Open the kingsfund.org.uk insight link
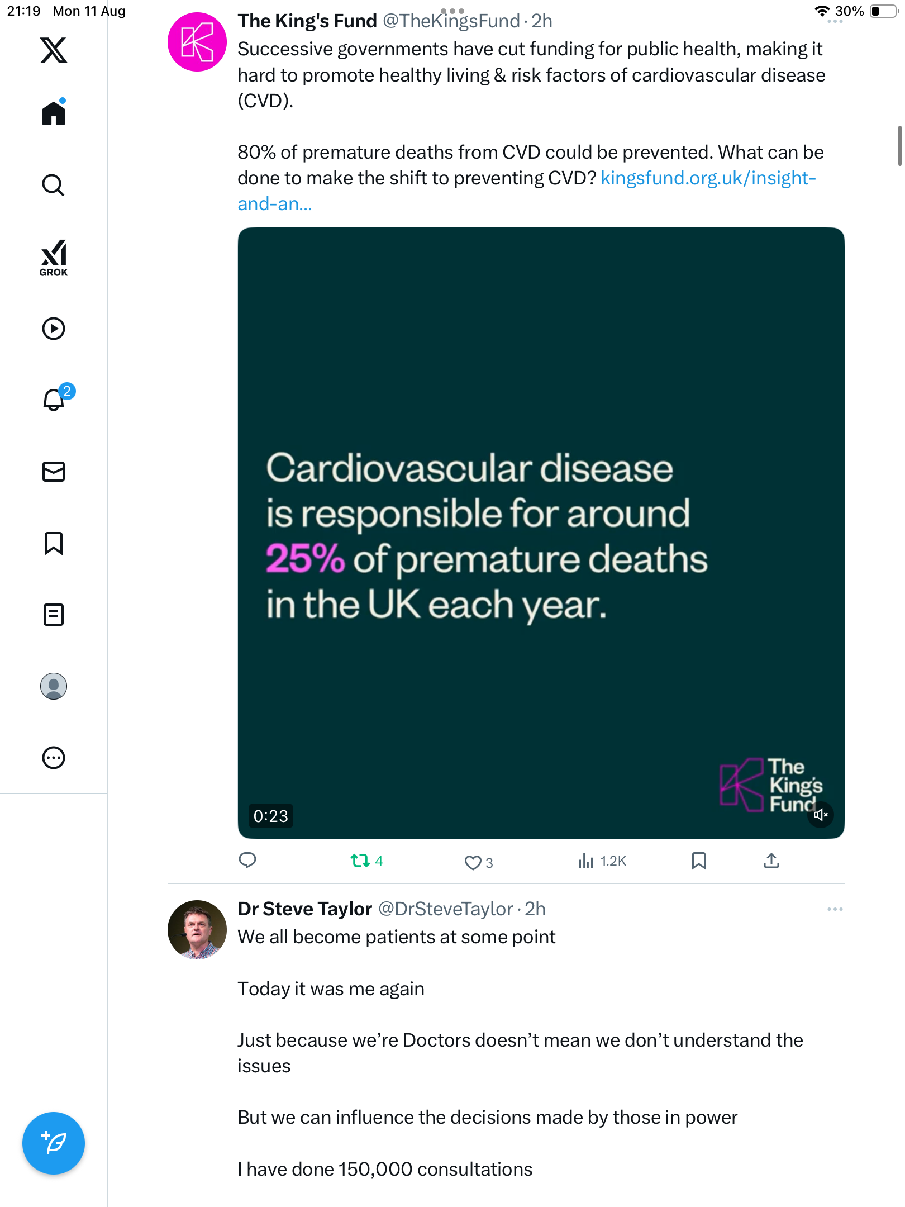 (708, 178)
